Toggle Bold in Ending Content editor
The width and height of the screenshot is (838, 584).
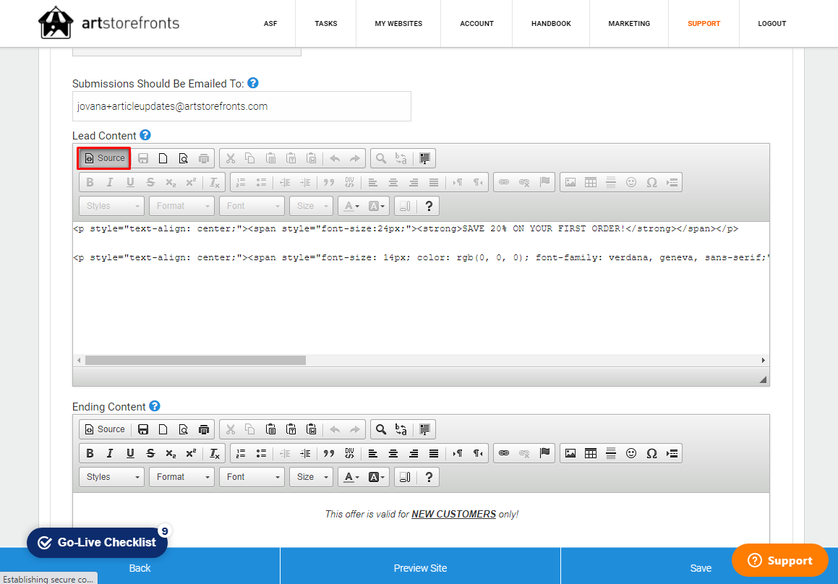[90, 453]
